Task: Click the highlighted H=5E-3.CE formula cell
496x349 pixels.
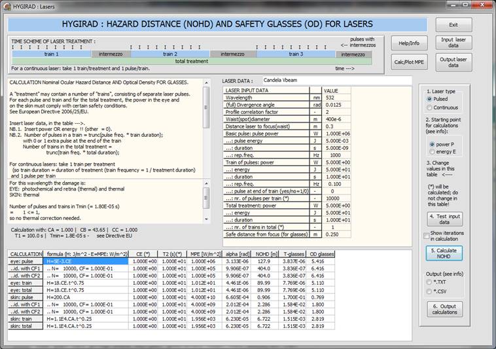Action: pos(86,261)
